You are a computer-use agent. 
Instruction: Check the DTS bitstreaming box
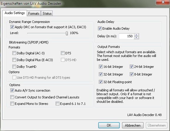pyautogui.click(x=63, y=53)
